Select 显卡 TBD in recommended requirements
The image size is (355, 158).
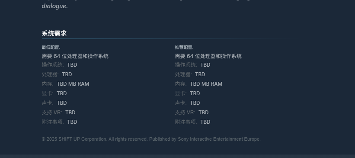pos(188,94)
